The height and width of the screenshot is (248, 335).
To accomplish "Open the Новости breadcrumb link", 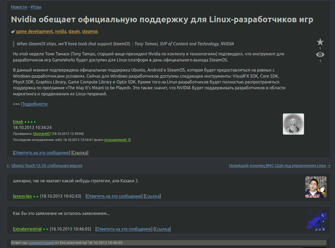I will click(19, 7).
